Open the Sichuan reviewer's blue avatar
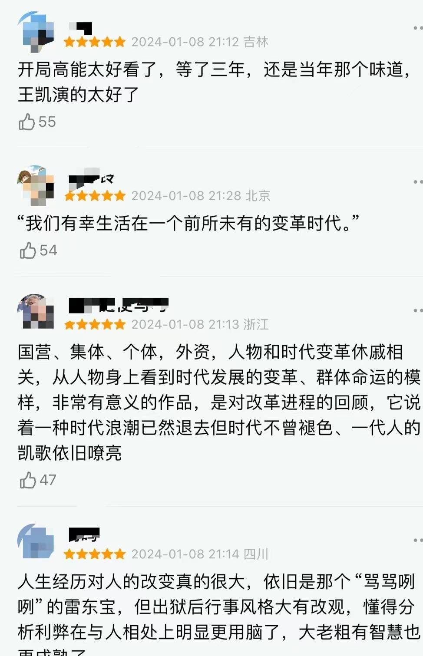This screenshot has height=656, width=423. tap(36, 541)
